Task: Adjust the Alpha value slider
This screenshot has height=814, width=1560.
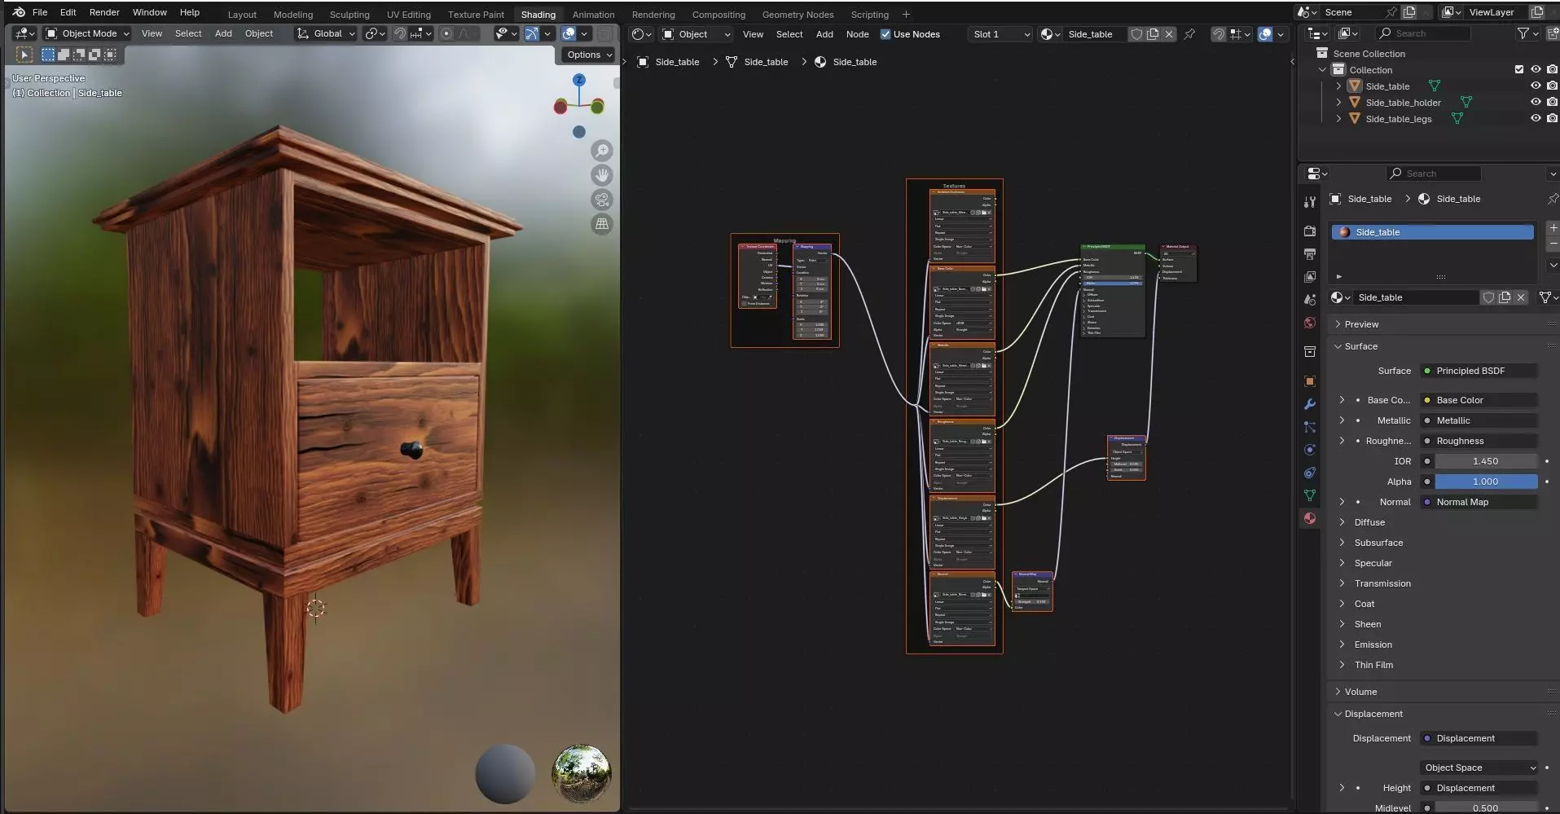Action: [1485, 482]
